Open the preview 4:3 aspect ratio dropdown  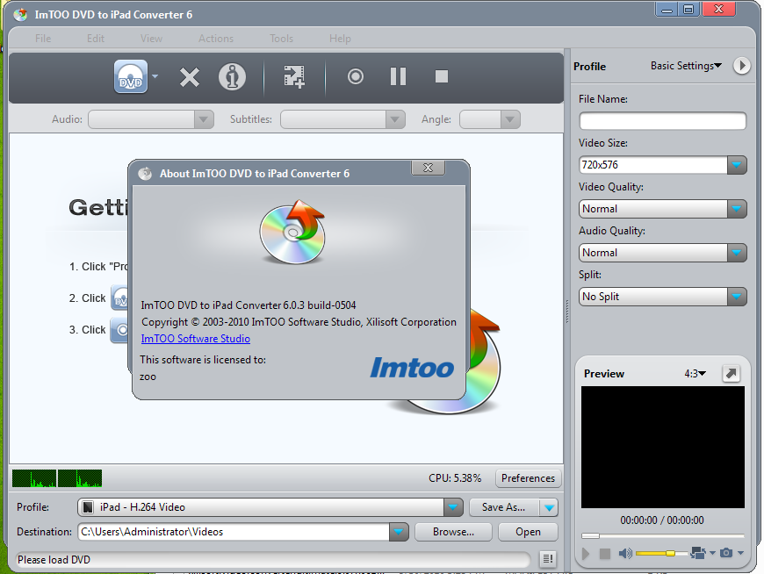(696, 373)
